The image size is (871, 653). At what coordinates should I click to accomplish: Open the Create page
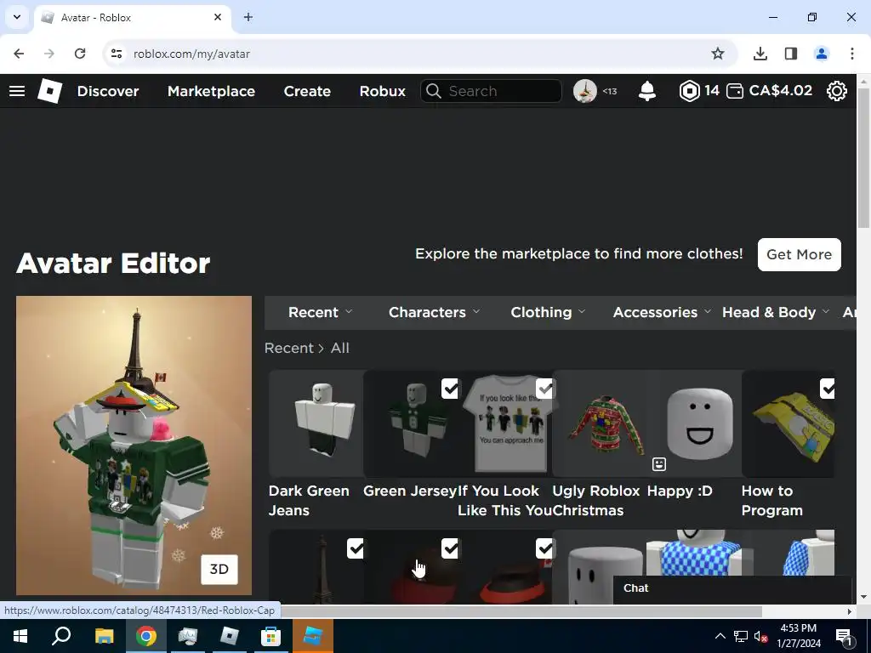(307, 91)
